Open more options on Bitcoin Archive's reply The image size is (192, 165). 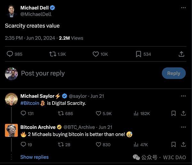tap(183, 127)
